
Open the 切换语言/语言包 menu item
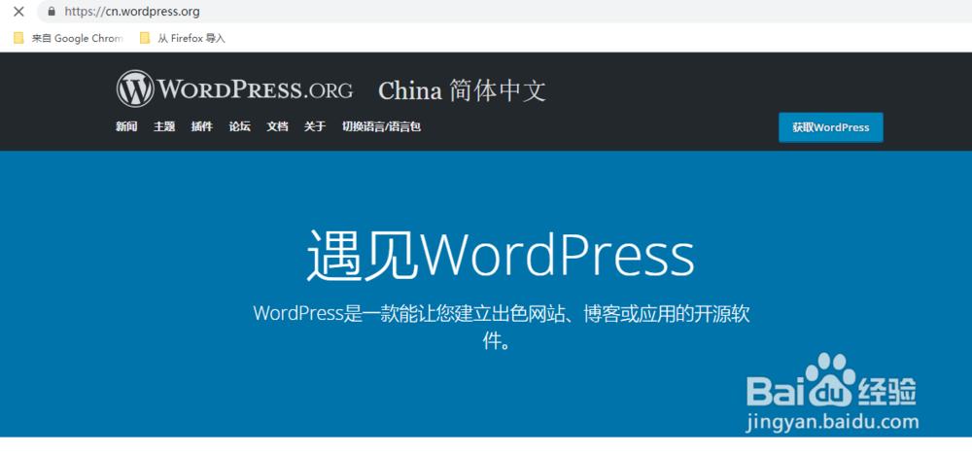tap(381, 126)
